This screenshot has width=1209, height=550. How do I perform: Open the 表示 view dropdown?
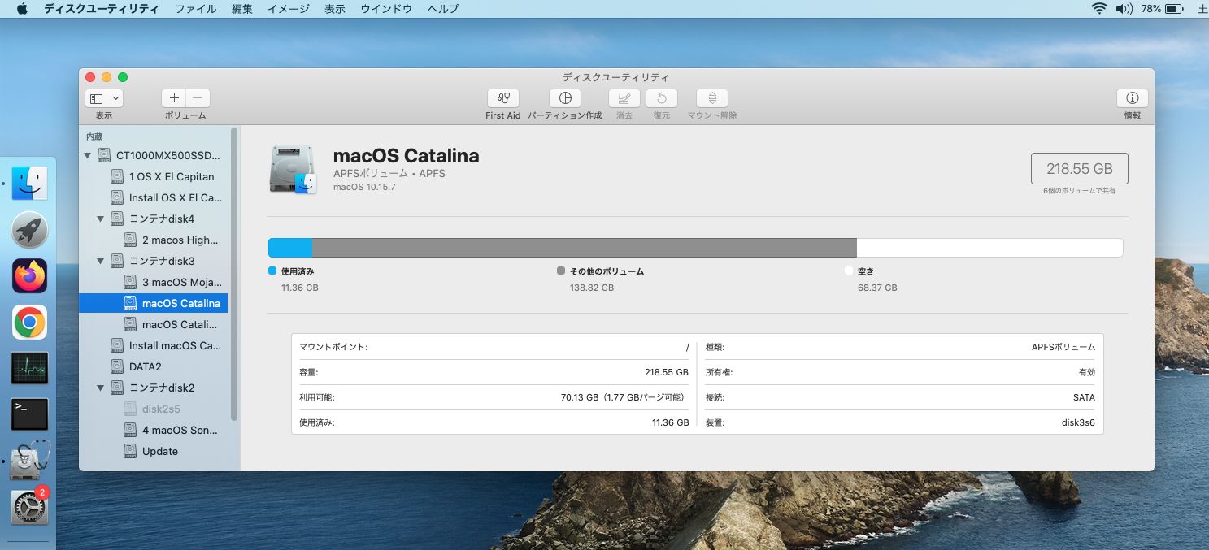point(104,98)
